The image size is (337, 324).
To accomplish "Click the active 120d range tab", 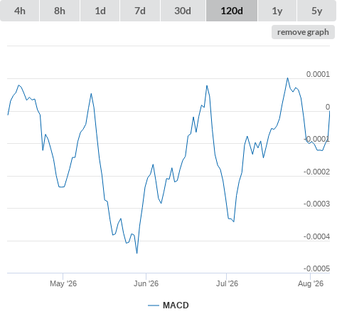I will click(x=232, y=11).
